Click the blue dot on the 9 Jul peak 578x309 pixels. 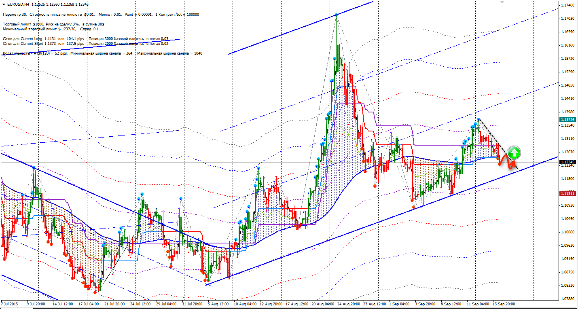coord(34,167)
